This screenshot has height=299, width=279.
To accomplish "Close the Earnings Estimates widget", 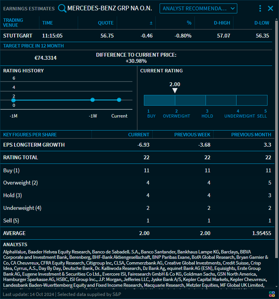I will (x=271, y=8).
